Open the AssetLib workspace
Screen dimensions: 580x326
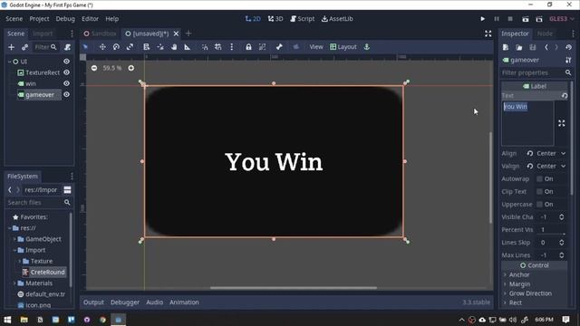(x=337, y=19)
